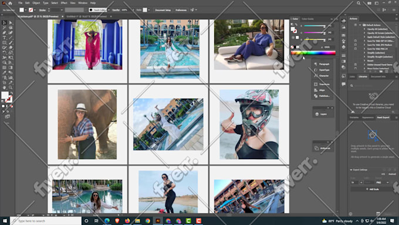Expand the Revert action
Screen dimensions: 399x225
point(364,61)
